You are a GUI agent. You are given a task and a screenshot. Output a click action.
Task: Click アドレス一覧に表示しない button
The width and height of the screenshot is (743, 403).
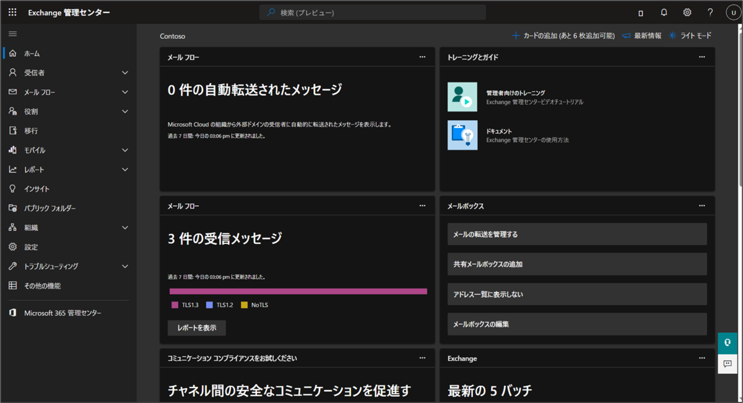[577, 294]
